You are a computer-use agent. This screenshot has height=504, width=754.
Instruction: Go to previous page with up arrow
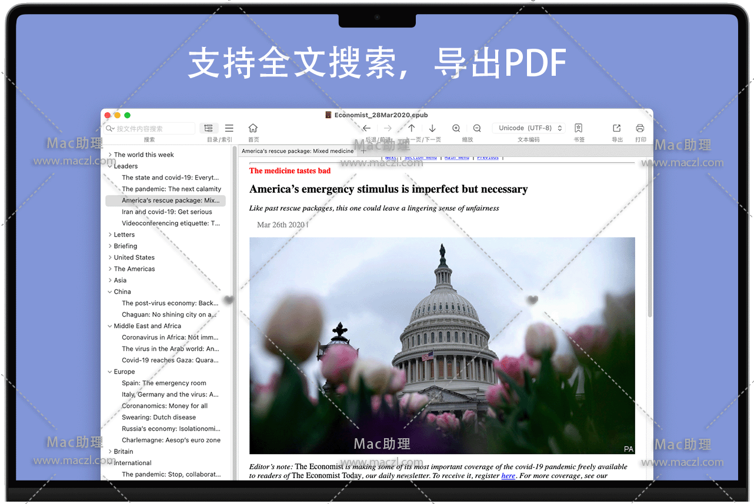[412, 128]
